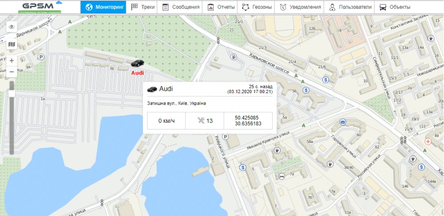Open the Объекты section
The image size is (444, 216).
[395, 7]
